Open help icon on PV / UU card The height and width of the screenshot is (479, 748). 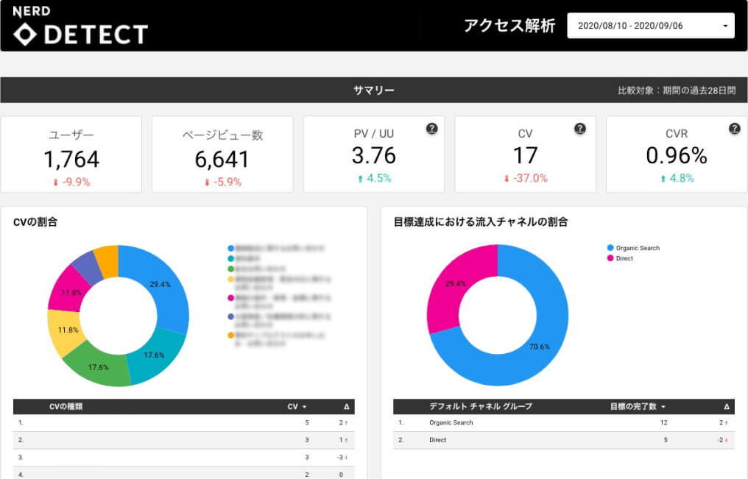tap(431, 129)
